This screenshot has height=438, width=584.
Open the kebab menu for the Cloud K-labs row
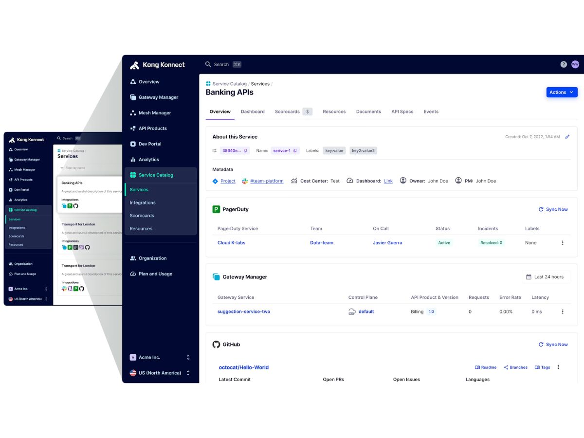pyautogui.click(x=563, y=243)
